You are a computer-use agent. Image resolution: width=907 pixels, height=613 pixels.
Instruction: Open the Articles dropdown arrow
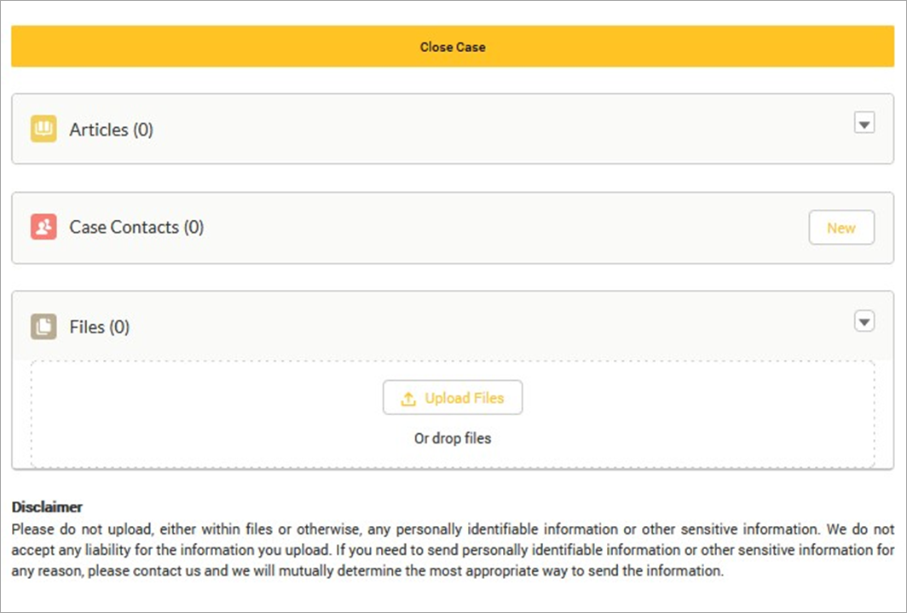(x=864, y=122)
